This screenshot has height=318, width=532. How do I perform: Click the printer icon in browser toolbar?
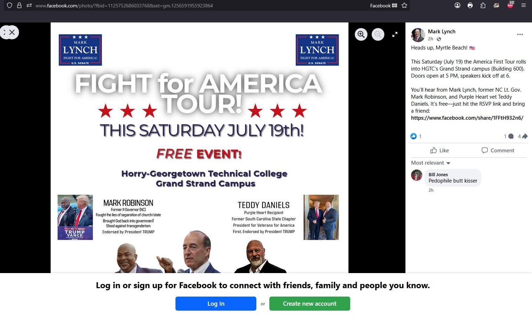coord(470,5)
